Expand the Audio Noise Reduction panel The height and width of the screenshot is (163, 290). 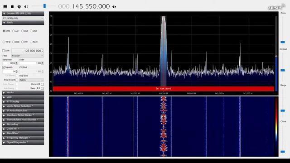(23, 106)
